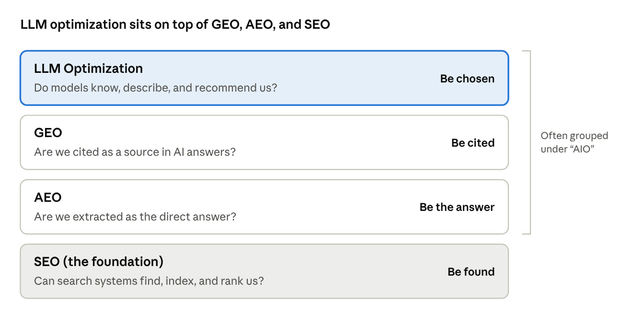The width and height of the screenshot is (644, 325).
Task: Click the diagram title about LLM optimization
Action: 175,24
